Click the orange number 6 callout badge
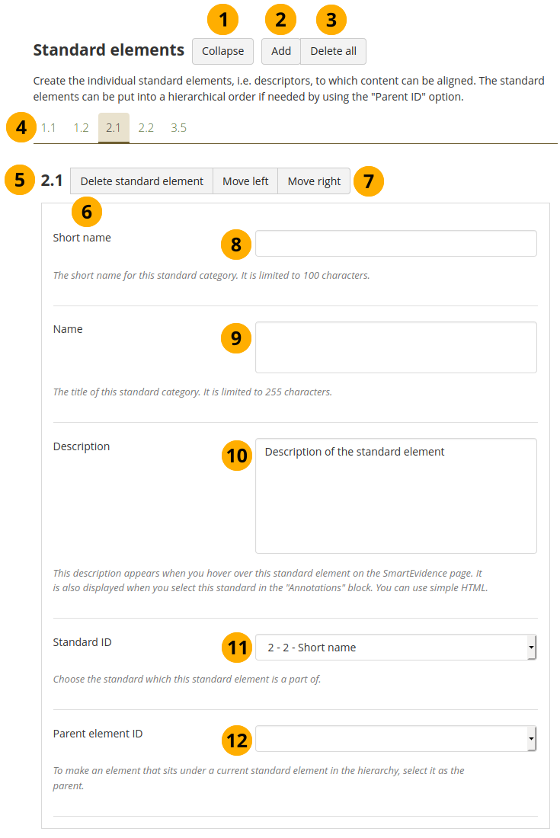The image size is (560, 838). pos(86,212)
